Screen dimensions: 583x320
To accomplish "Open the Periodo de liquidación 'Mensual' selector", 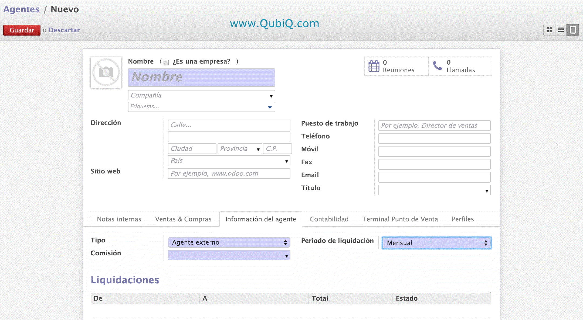I will click(436, 243).
